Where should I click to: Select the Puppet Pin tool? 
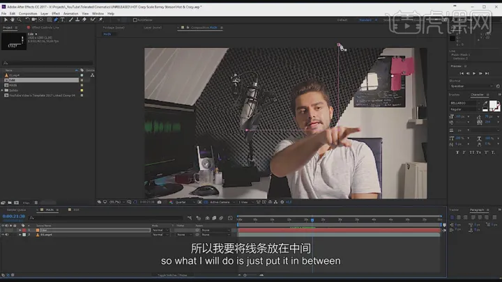(100, 19)
